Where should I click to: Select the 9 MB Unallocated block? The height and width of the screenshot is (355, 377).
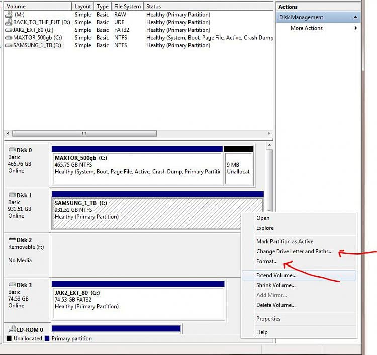point(238,166)
